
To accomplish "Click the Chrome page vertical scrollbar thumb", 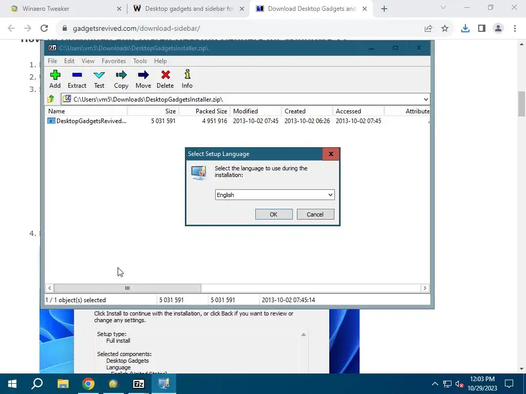I will coord(522,104).
